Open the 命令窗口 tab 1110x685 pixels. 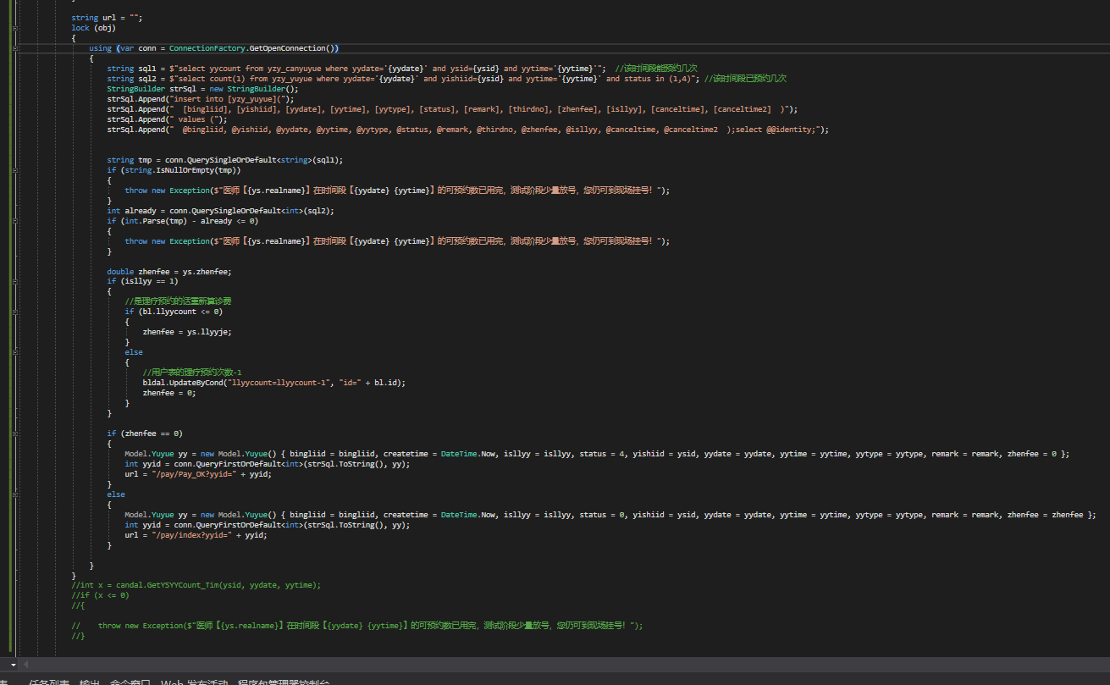tap(130, 682)
